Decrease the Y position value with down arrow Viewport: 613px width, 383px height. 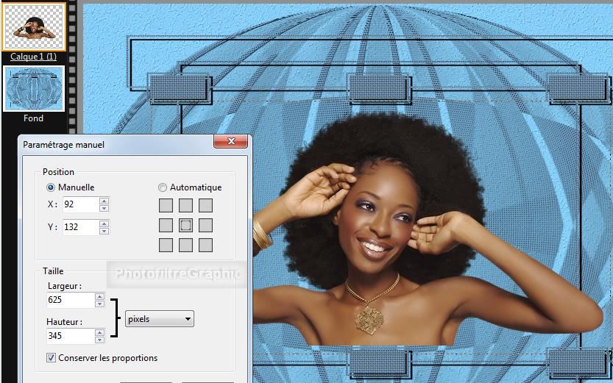(104, 231)
